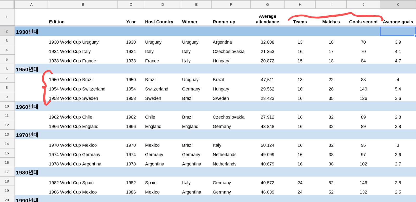Click the average goals value 5.4
The width and height of the screenshot is (416, 202).
point(398,89)
